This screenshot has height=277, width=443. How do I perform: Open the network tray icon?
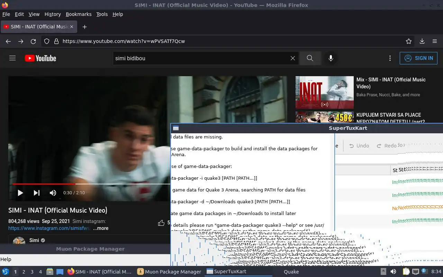click(x=416, y=272)
